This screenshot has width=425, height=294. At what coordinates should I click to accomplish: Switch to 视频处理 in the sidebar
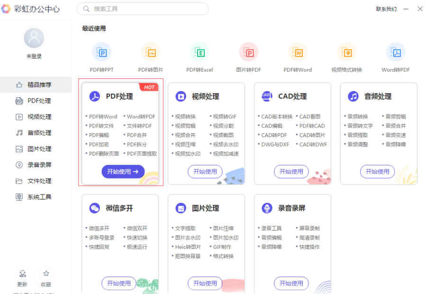pos(36,117)
